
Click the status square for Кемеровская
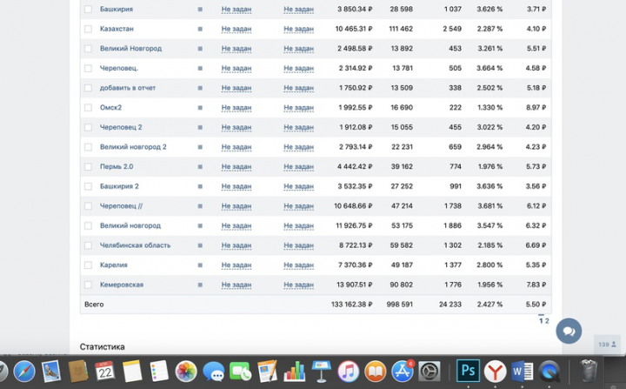tap(200, 285)
